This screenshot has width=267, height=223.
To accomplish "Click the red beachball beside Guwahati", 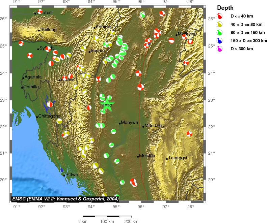I will pyautogui.click(x=40, y=12).
